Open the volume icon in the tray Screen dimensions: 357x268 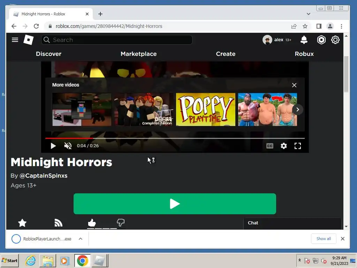[x=324, y=260]
